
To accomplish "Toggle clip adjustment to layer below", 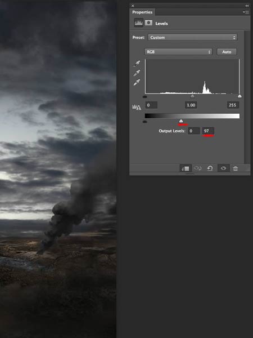I will tap(185, 168).
